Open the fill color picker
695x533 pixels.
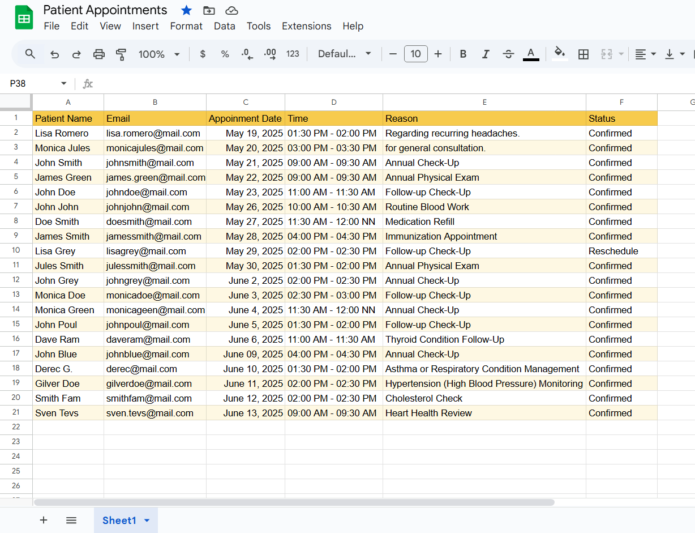tap(560, 54)
